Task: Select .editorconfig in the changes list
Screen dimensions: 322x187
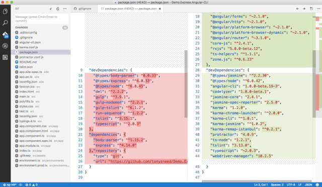Action: (41, 33)
